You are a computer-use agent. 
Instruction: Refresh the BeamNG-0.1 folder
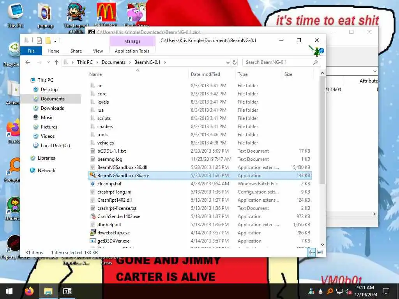[235, 63]
